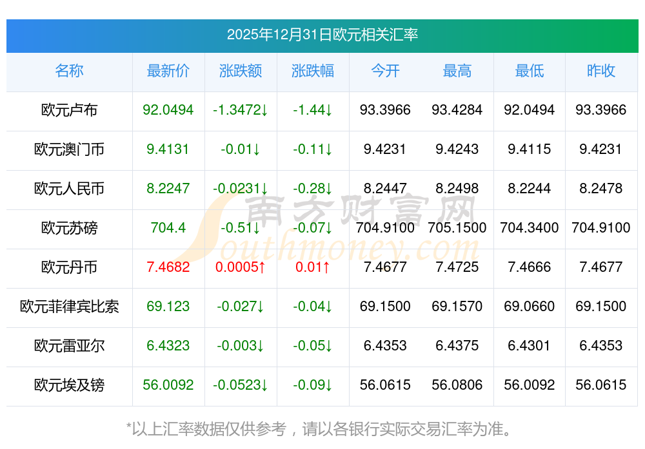Viewport: 645px width, 449px height.
Task: Select latest price 704.4
Action: pos(168,227)
